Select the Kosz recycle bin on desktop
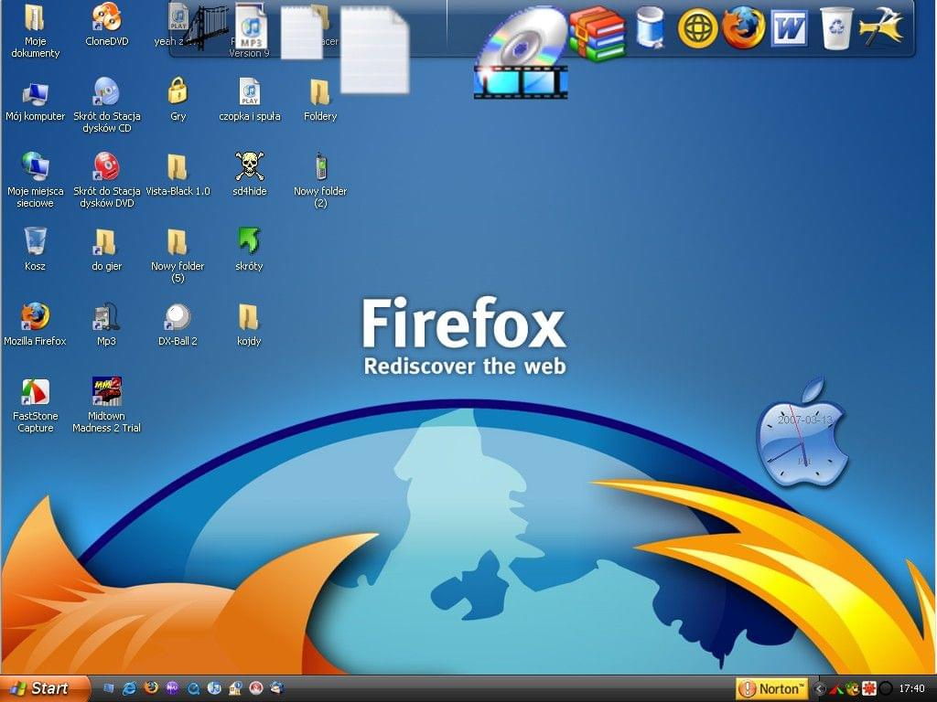Image resolution: width=937 pixels, height=702 pixels. (x=35, y=242)
